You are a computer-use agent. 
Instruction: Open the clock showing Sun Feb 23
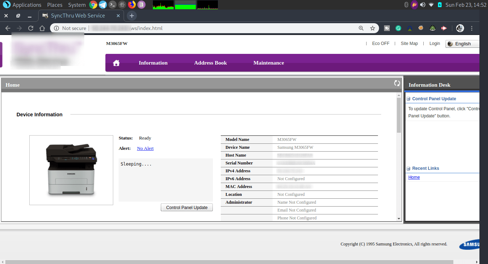(x=466, y=5)
